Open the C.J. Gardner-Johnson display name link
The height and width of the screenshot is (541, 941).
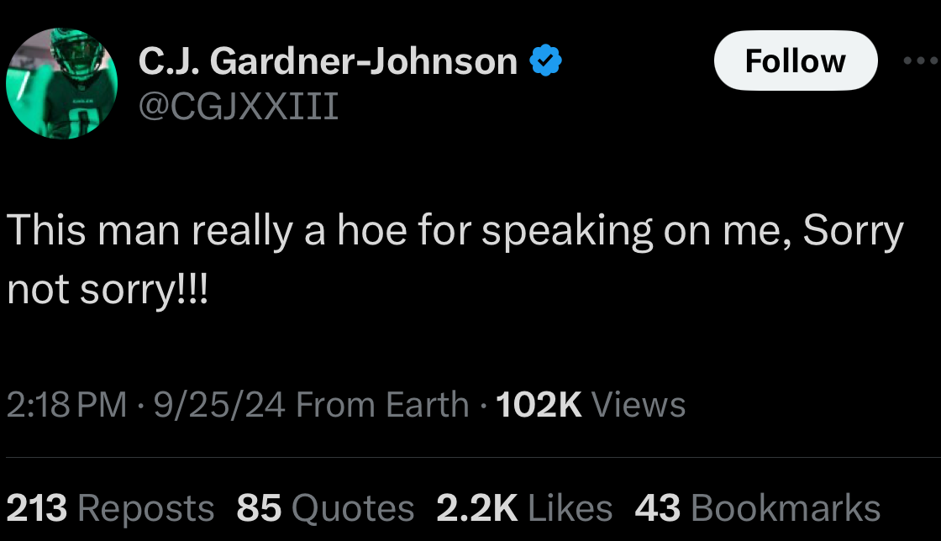pyautogui.click(x=328, y=61)
